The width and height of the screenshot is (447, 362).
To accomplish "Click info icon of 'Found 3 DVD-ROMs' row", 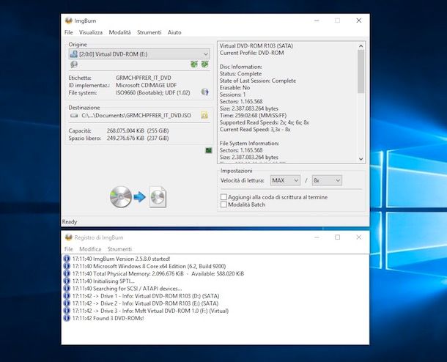I will [x=67, y=318].
